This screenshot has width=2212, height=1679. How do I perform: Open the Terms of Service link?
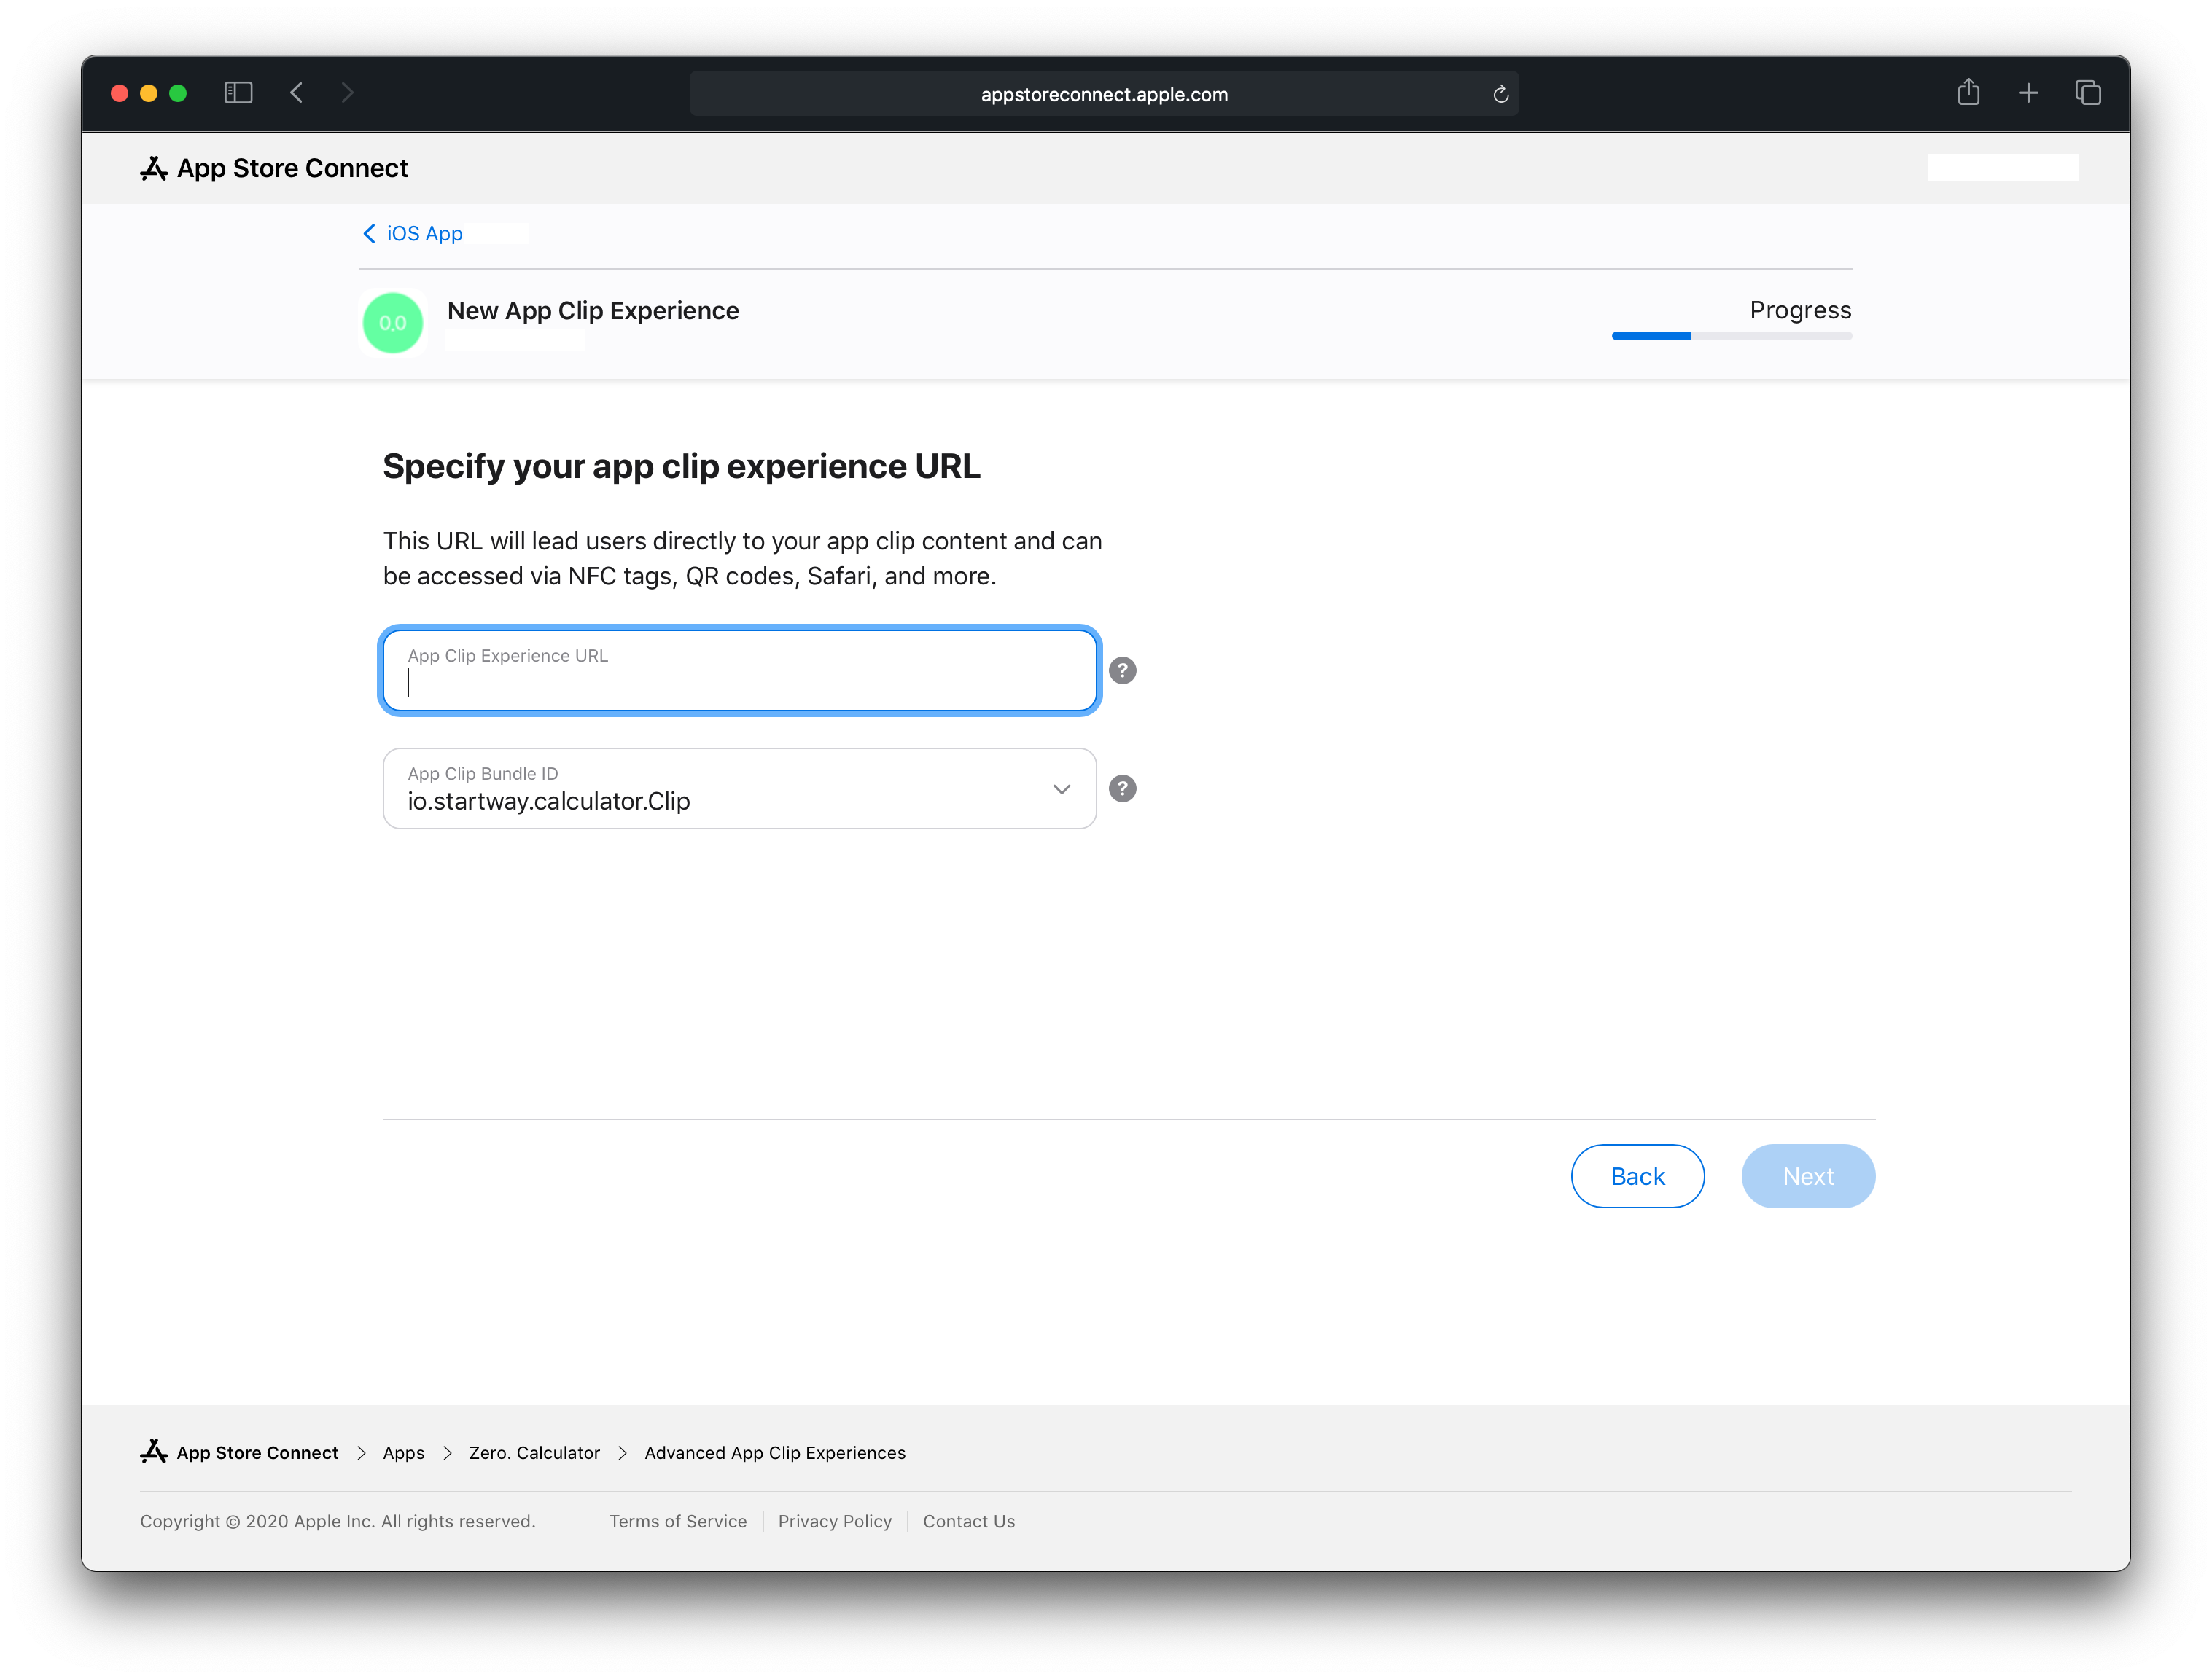point(678,1521)
